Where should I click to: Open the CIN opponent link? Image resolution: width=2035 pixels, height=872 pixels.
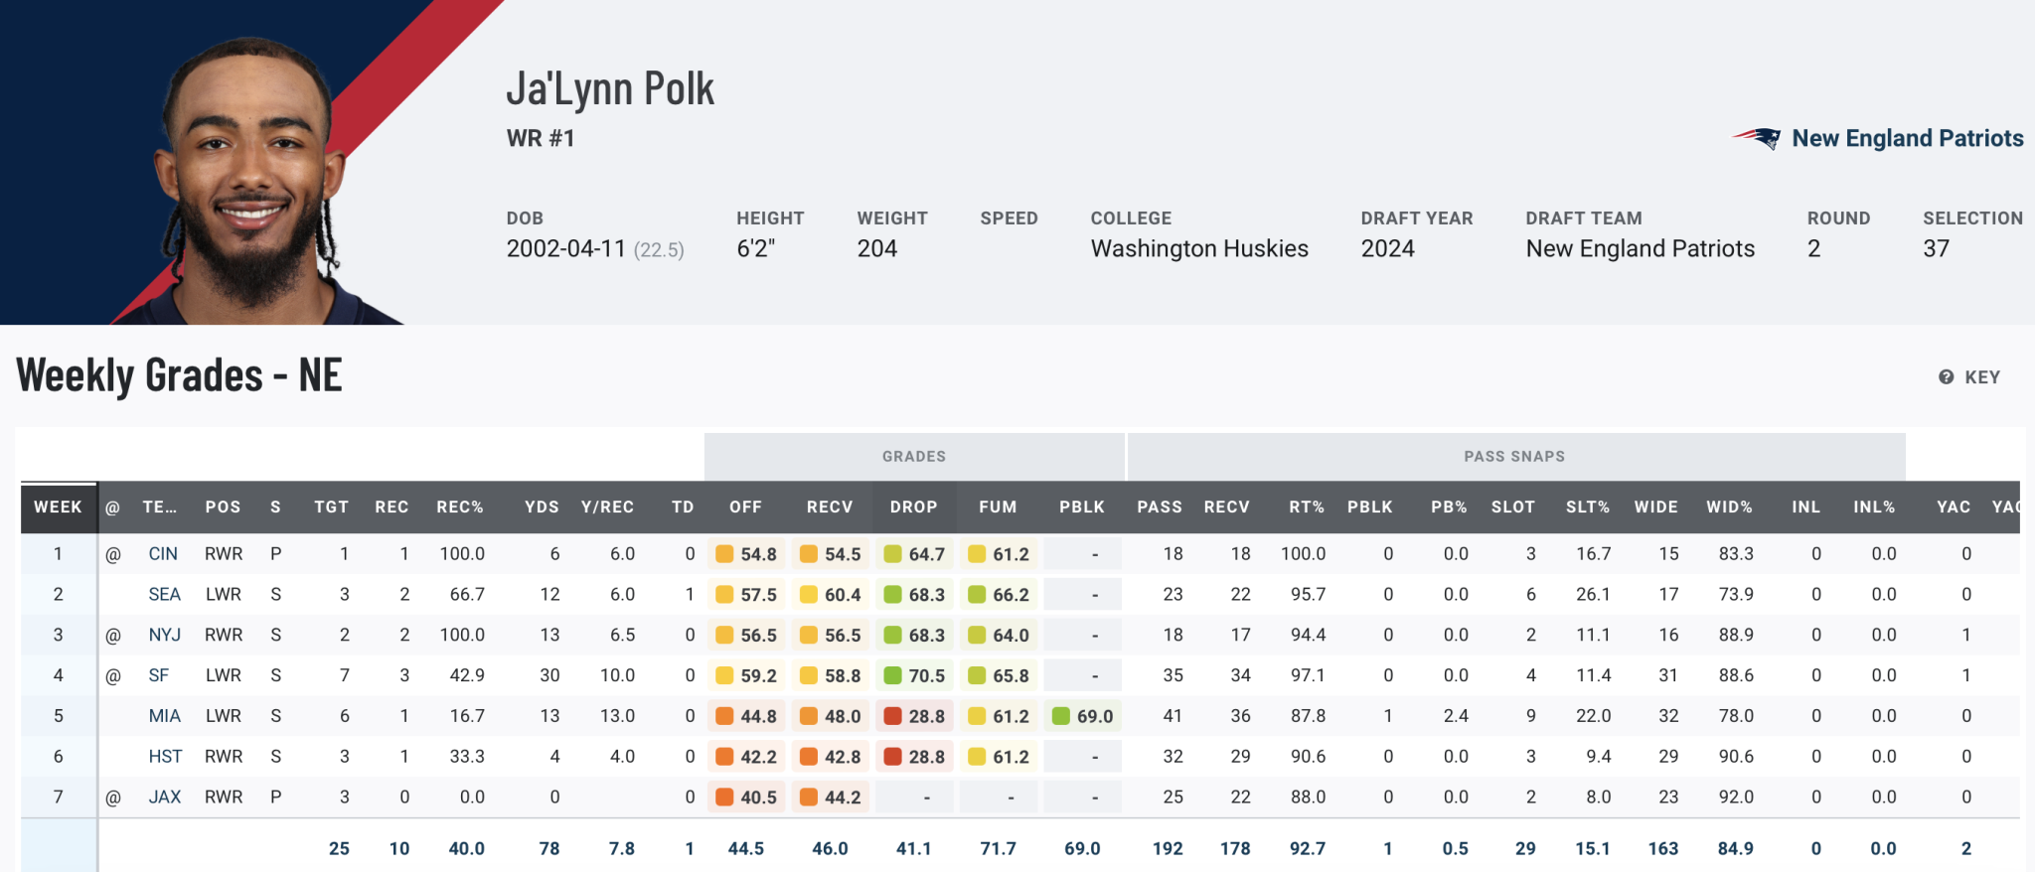163,554
